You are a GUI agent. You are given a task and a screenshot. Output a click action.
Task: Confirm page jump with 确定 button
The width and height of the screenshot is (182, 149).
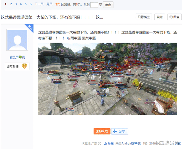pyautogui.click(x=108, y=5)
